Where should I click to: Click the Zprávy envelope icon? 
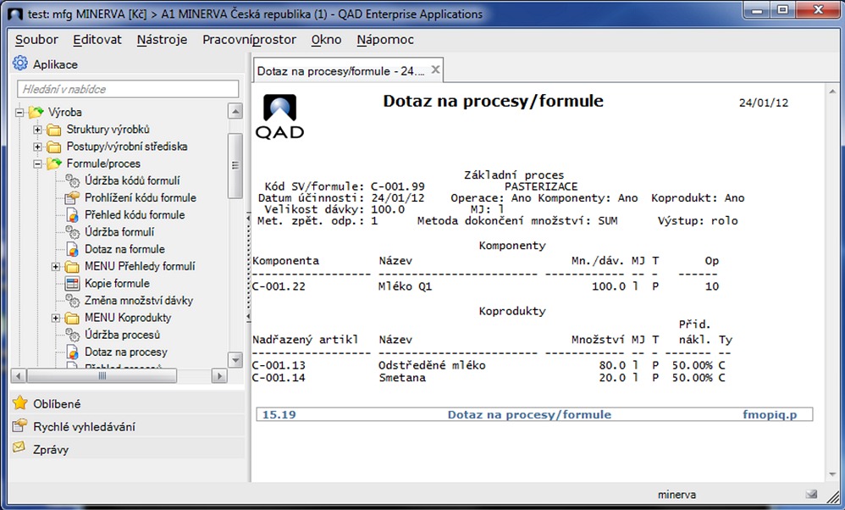[19, 447]
